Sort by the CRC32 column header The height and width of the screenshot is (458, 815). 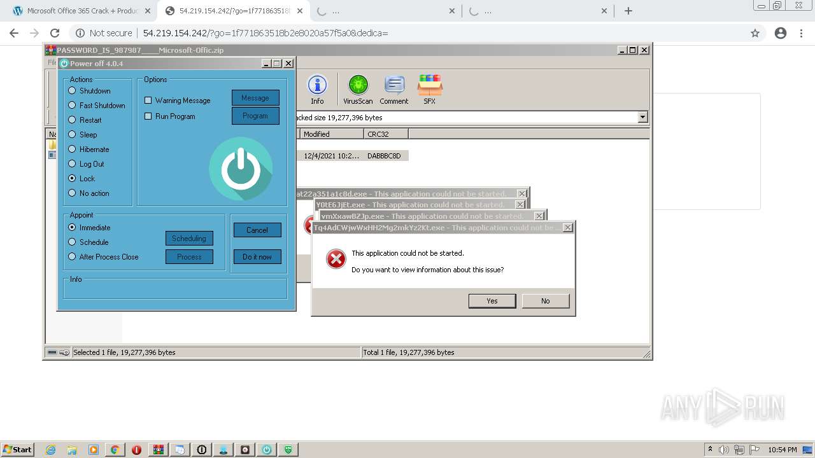click(386, 134)
